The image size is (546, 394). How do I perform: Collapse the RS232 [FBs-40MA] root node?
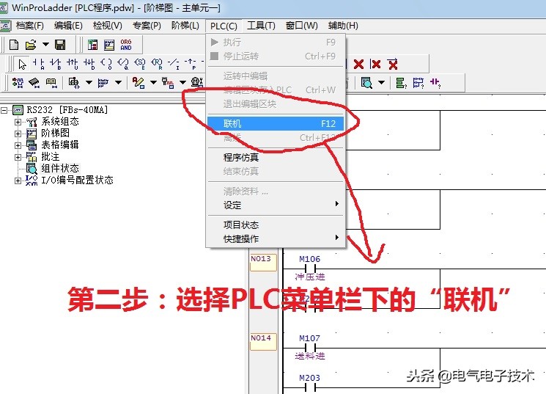[x=4, y=110]
